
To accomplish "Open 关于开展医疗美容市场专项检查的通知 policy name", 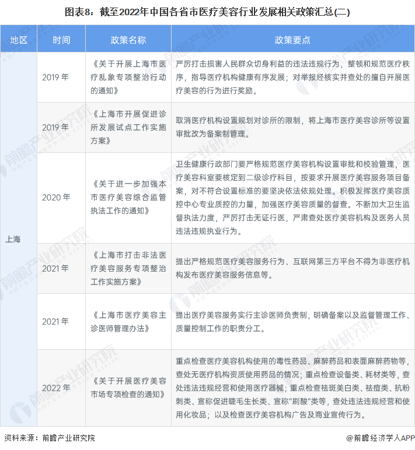I will (128, 387).
